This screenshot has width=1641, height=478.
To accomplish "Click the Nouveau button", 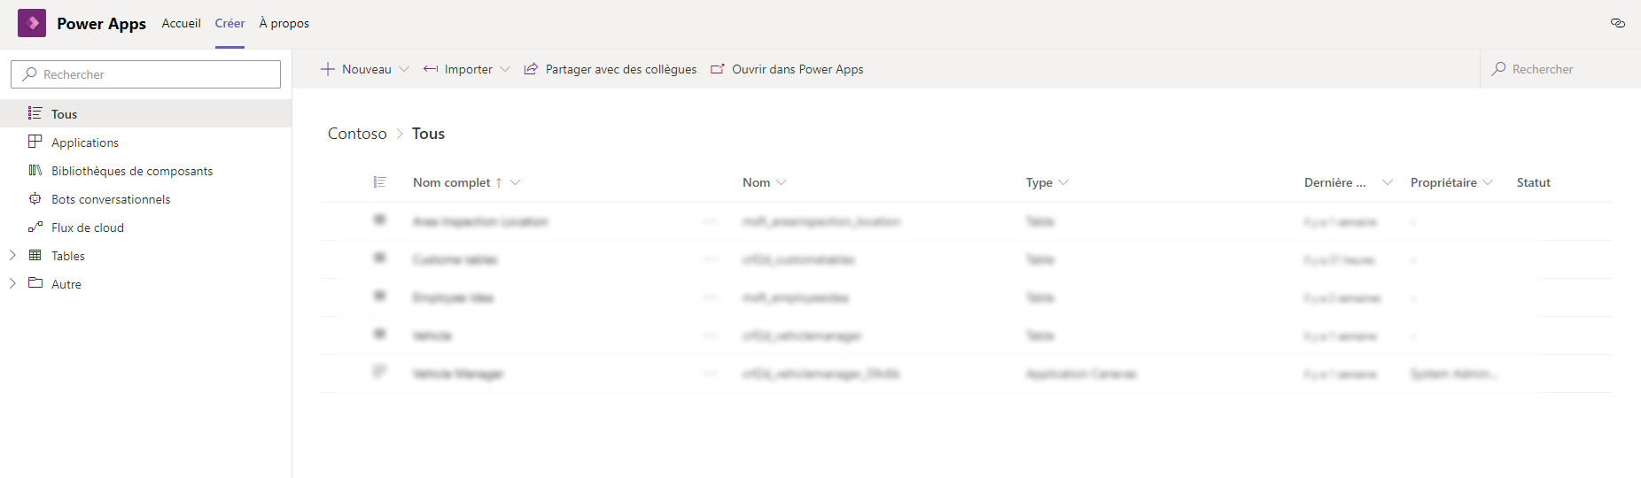I will pos(356,69).
